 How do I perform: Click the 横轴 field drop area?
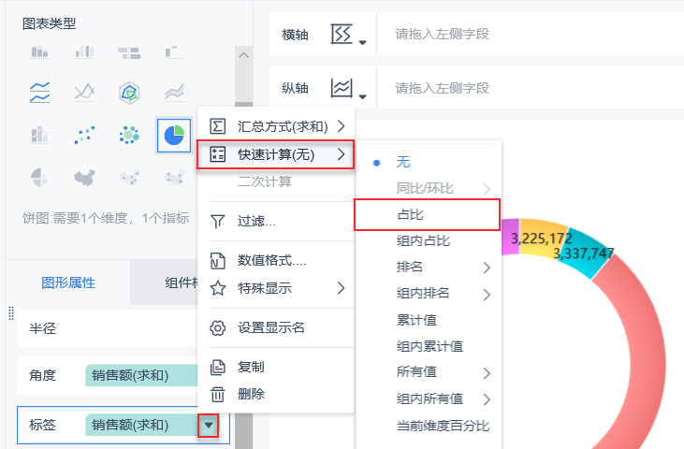click(x=530, y=34)
